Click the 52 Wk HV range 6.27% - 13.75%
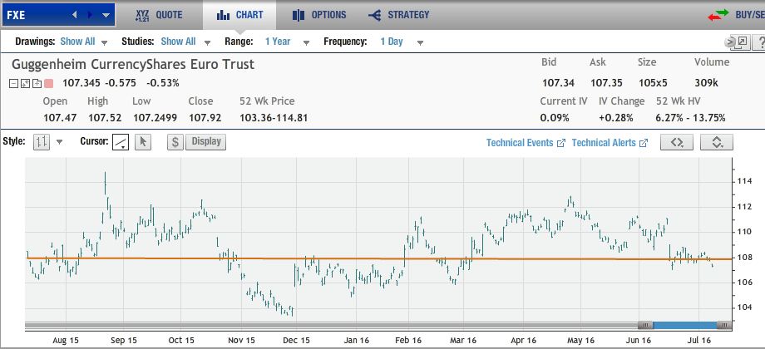 click(690, 118)
